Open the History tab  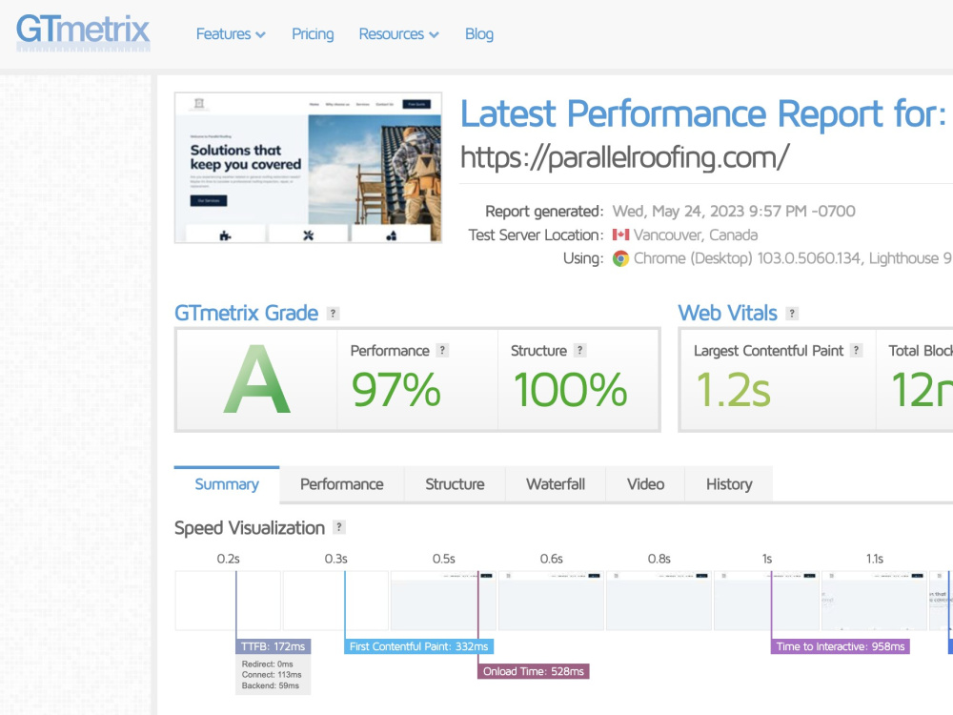729,484
